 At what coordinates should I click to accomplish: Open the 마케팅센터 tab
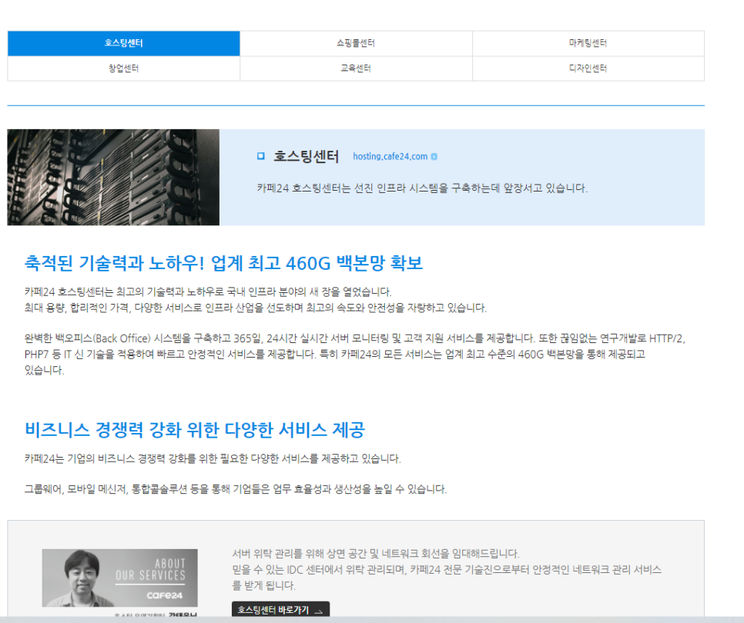(x=588, y=43)
